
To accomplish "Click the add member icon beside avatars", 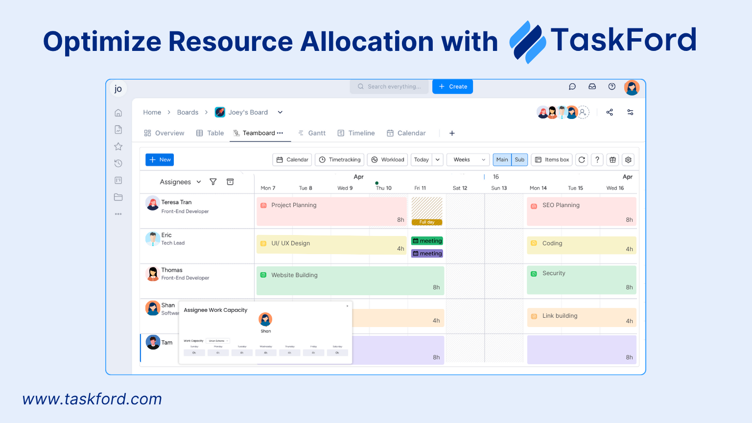I will [x=583, y=112].
